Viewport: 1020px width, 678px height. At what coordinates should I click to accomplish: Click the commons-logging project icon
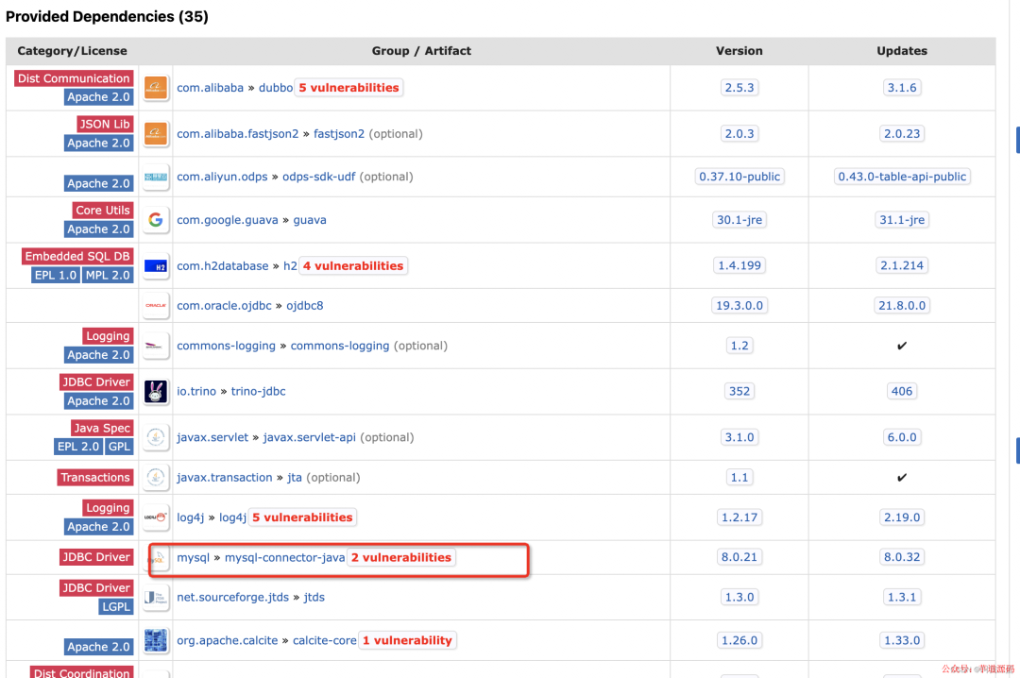click(x=156, y=346)
